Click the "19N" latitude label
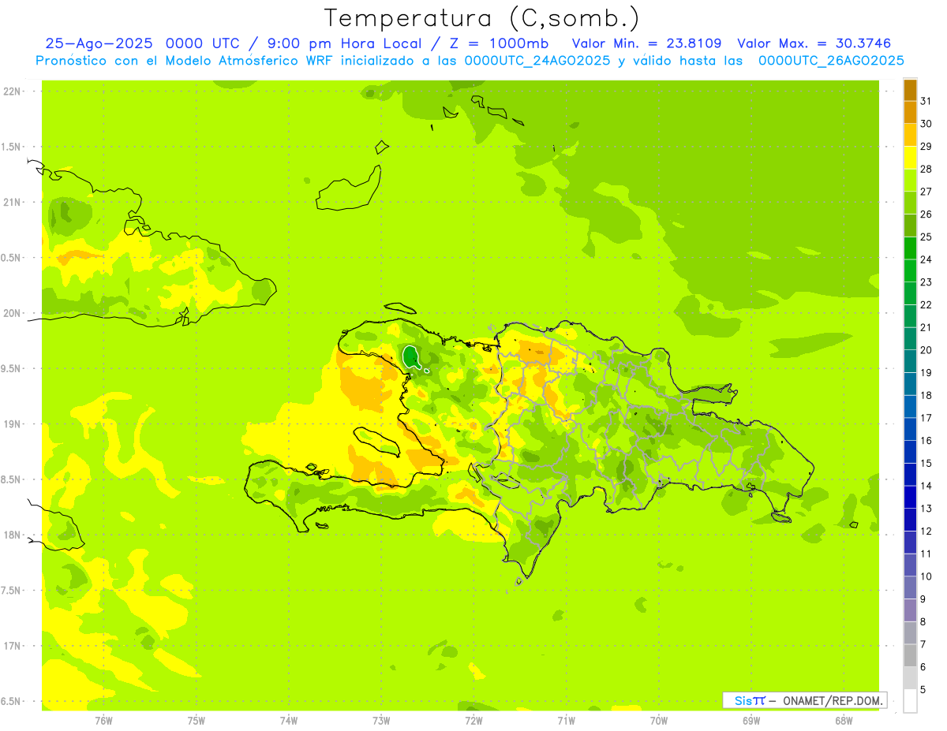Screen dimensions: 947x731 coord(11,424)
